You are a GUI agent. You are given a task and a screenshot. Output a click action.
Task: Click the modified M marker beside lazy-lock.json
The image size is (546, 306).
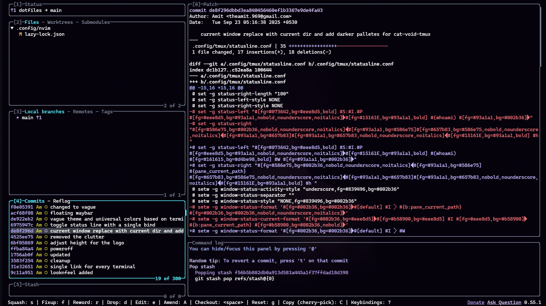pos(20,34)
